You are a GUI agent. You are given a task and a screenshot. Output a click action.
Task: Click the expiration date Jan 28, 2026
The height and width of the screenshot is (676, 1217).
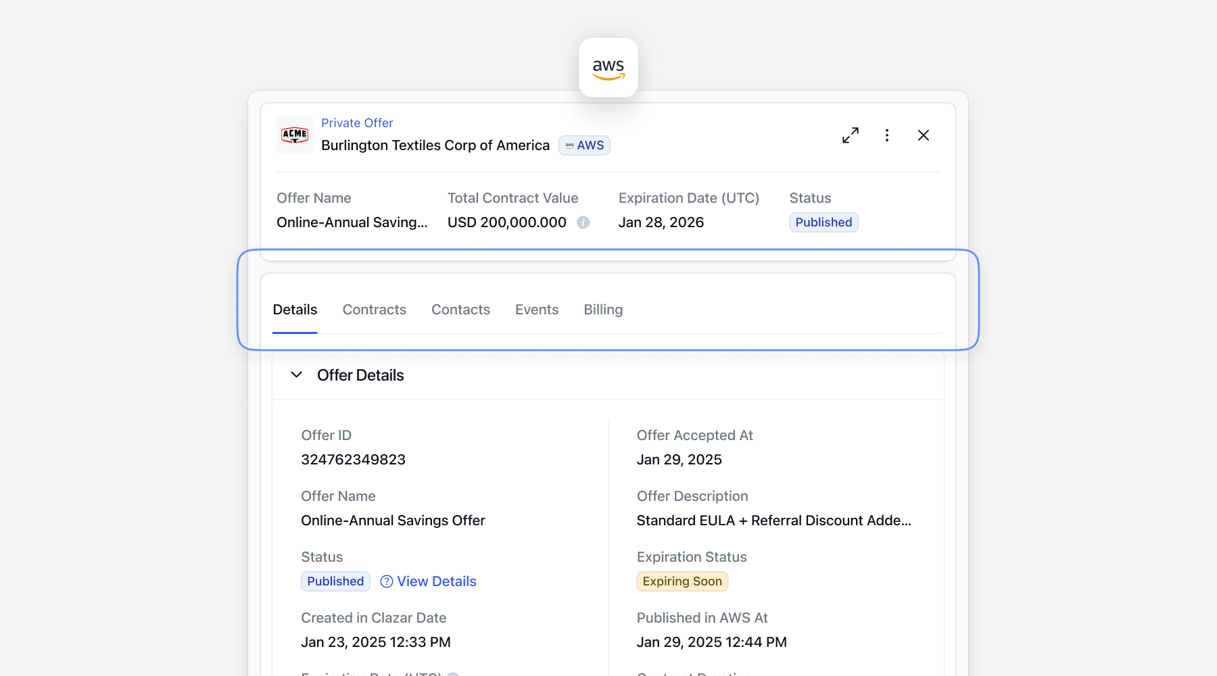pyautogui.click(x=661, y=222)
